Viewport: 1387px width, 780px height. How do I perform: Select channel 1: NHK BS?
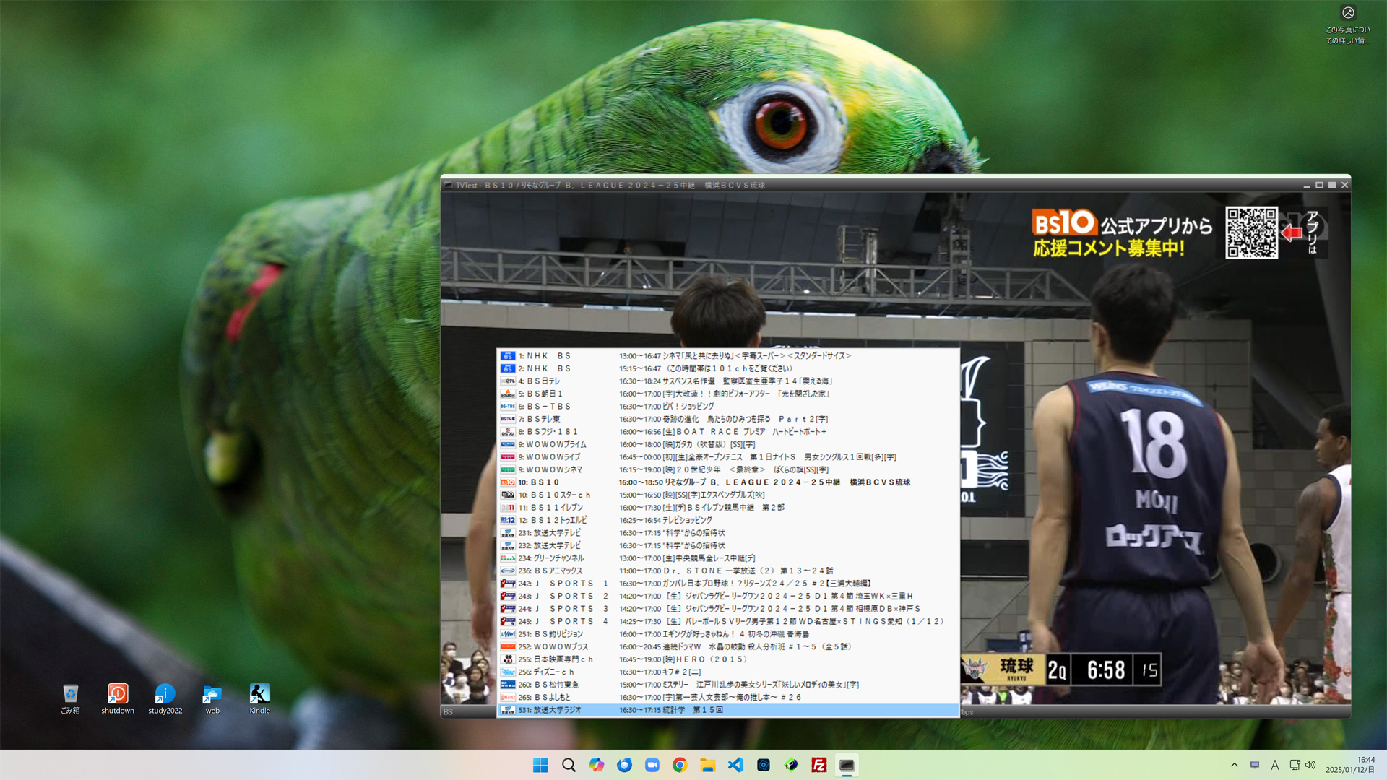pyautogui.click(x=728, y=356)
